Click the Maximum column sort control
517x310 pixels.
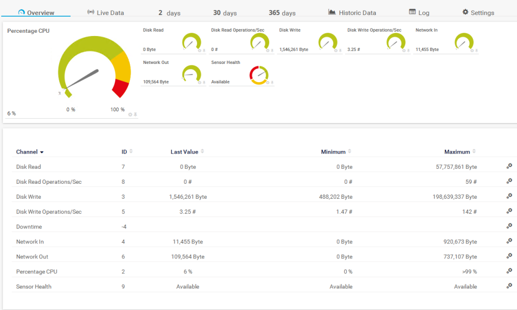pos(473,151)
